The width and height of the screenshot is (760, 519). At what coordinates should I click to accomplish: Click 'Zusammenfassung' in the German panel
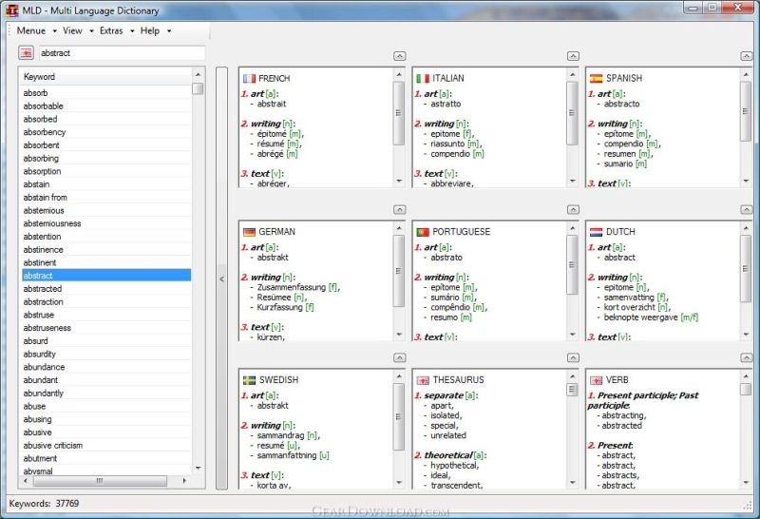pyautogui.click(x=292, y=287)
